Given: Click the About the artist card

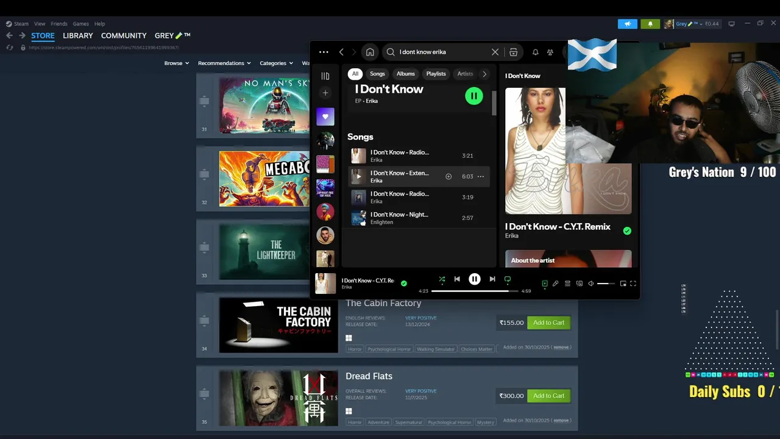Looking at the screenshot, I should coord(569,259).
